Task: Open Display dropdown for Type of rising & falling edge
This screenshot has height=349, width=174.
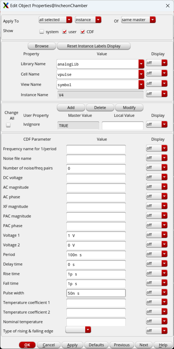Action: (x=157, y=331)
